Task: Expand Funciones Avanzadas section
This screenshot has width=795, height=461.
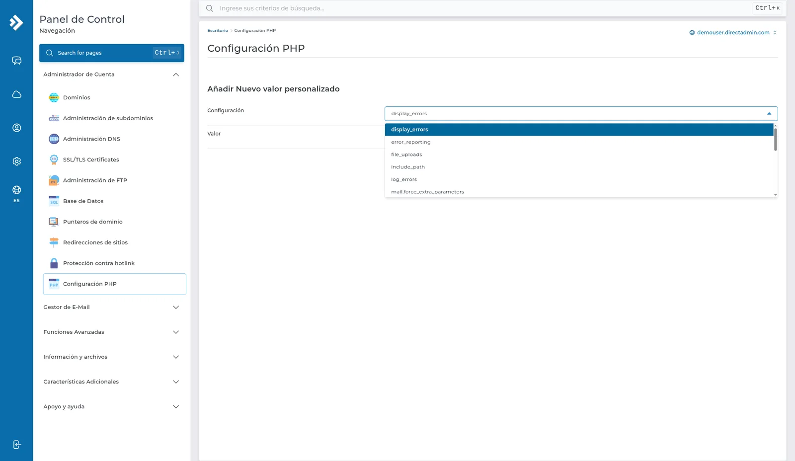Action: (x=112, y=332)
